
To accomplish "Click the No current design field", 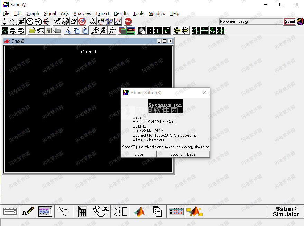I will 251,21.
